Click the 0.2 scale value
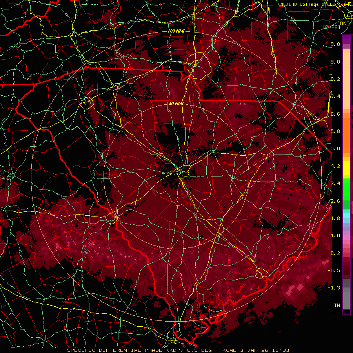353x353 pixels. tap(335, 253)
